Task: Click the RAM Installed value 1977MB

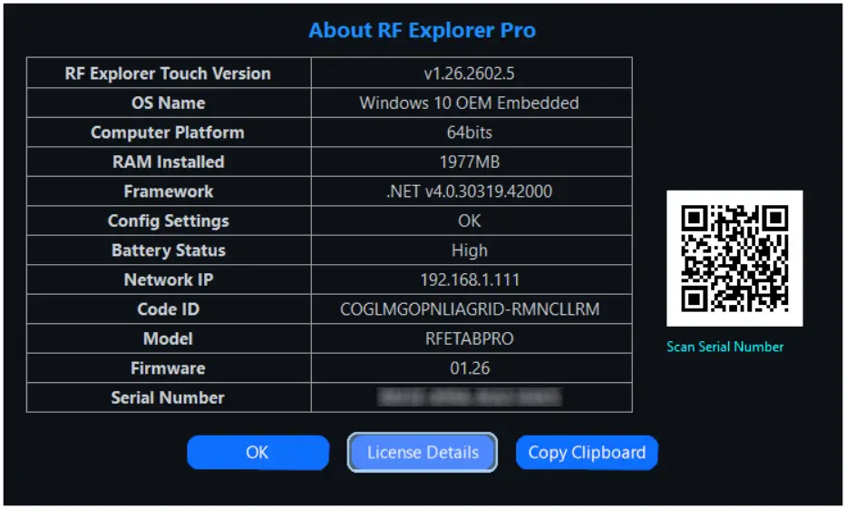Action: [x=470, y=162]
